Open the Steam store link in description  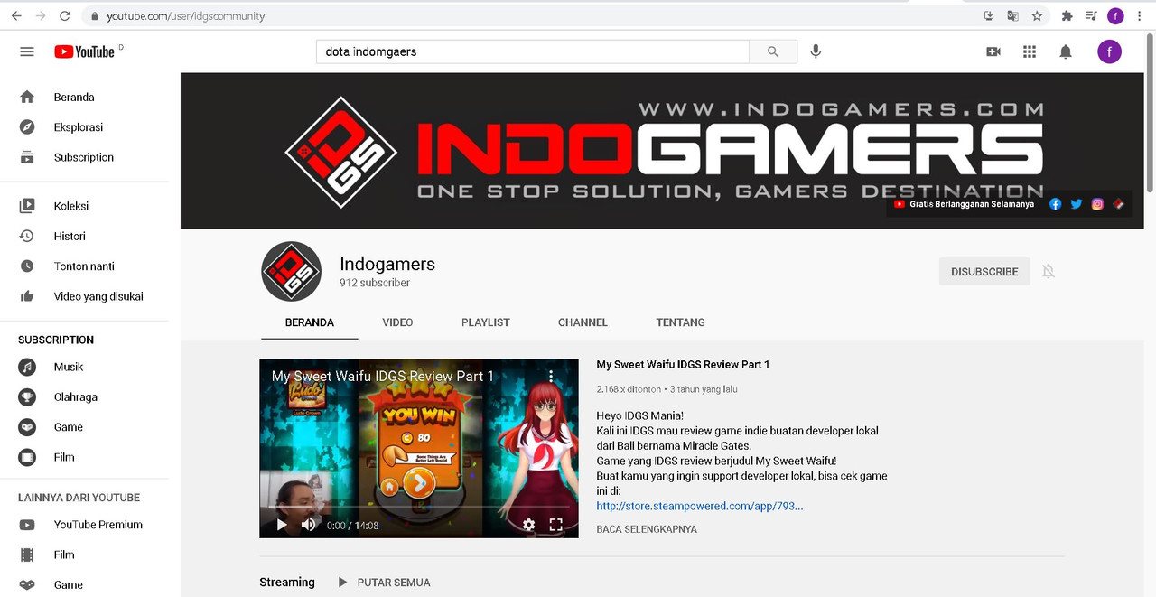[700, 506]
